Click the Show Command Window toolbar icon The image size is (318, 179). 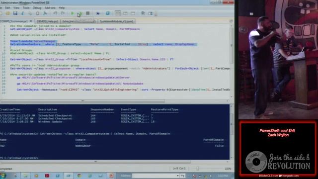(143, 13)
